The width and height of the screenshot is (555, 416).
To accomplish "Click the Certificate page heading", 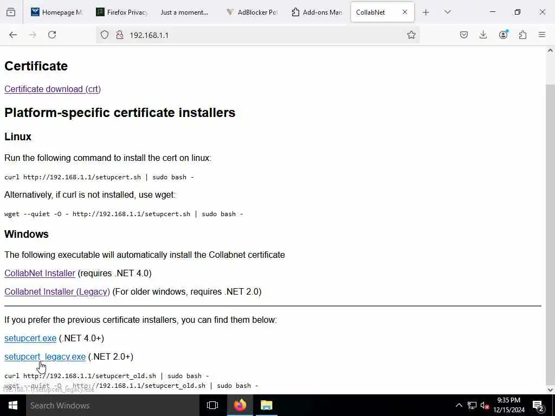I will pos(36,66).
